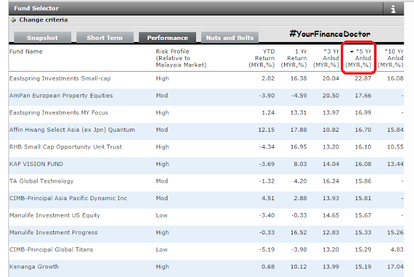Open RHB Small Cap Opportunity Unit Trust

[x=66, y=147]
